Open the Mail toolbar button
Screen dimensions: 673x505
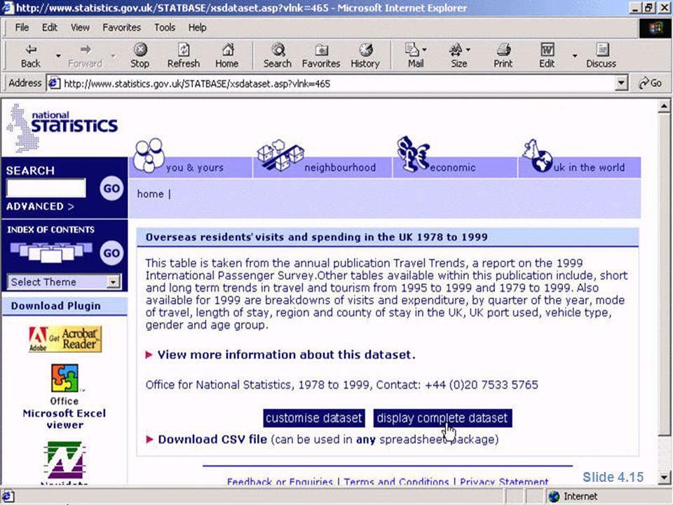coord(415,56)
